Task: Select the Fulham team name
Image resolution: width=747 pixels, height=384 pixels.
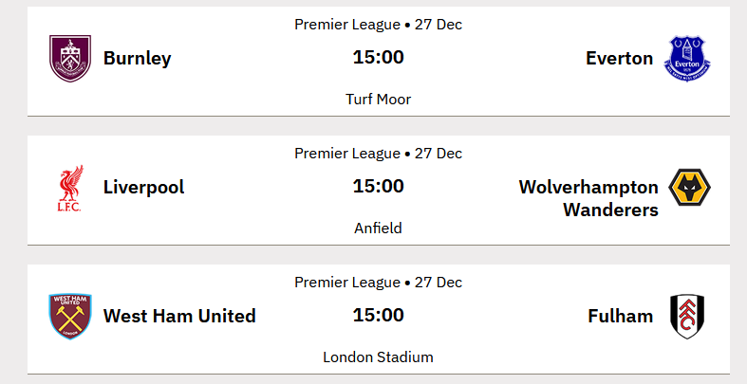Action: coord(621,316)
